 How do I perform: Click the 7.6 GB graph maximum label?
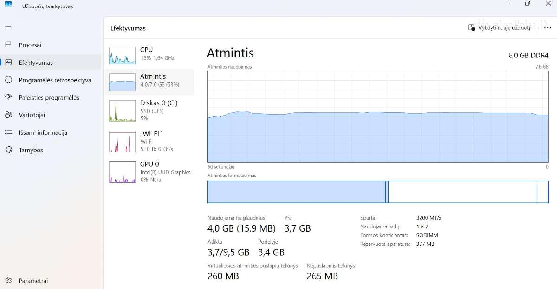542,67
